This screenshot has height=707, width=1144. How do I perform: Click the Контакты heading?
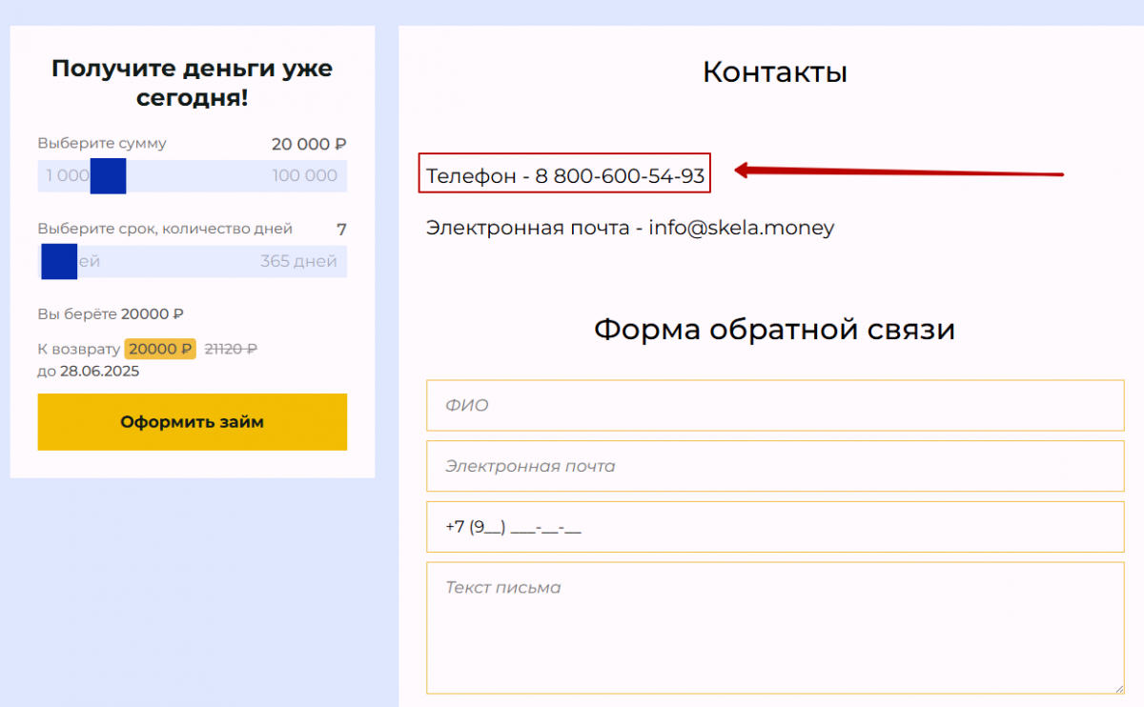coord(775,72)
